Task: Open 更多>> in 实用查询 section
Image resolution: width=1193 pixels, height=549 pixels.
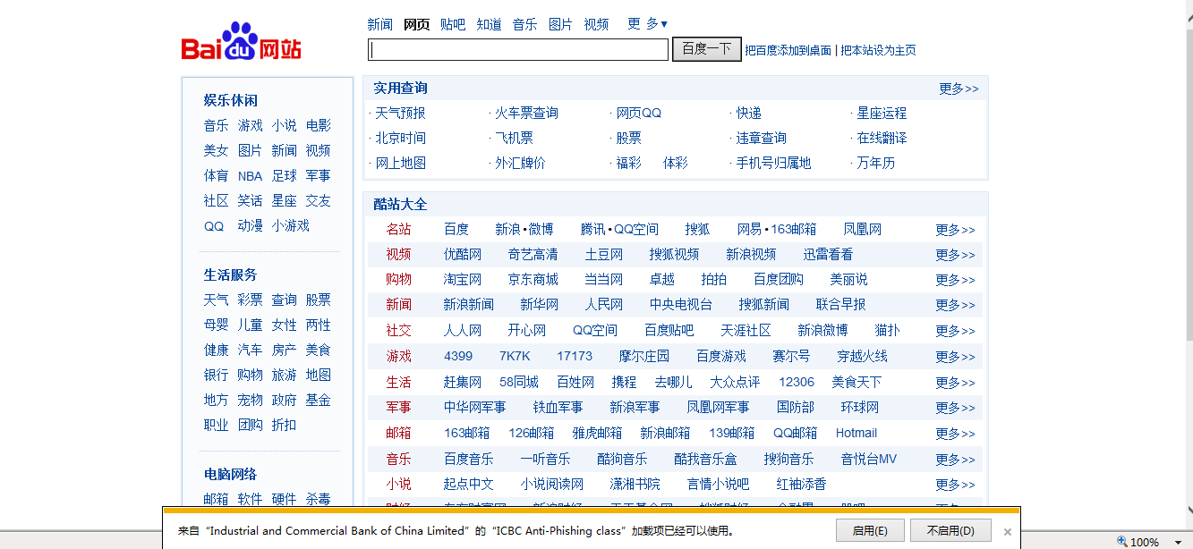Action: pyautogui.click(x=959, y=89)
